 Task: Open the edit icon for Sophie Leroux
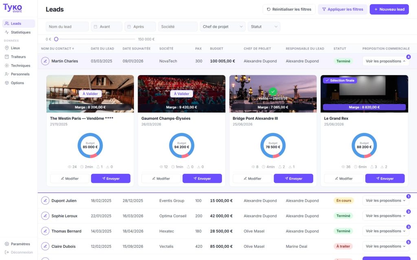pyautogui.click(x=45, y=216)
